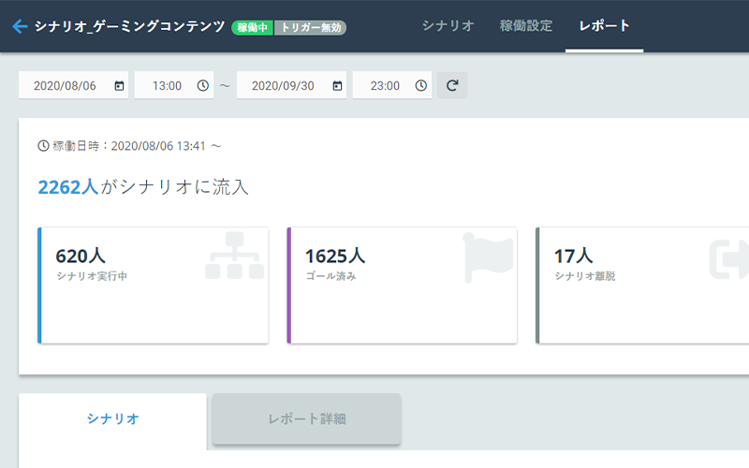Switch to the 稼働設定 header tab

pyautogui.click(x=526, y=26)
